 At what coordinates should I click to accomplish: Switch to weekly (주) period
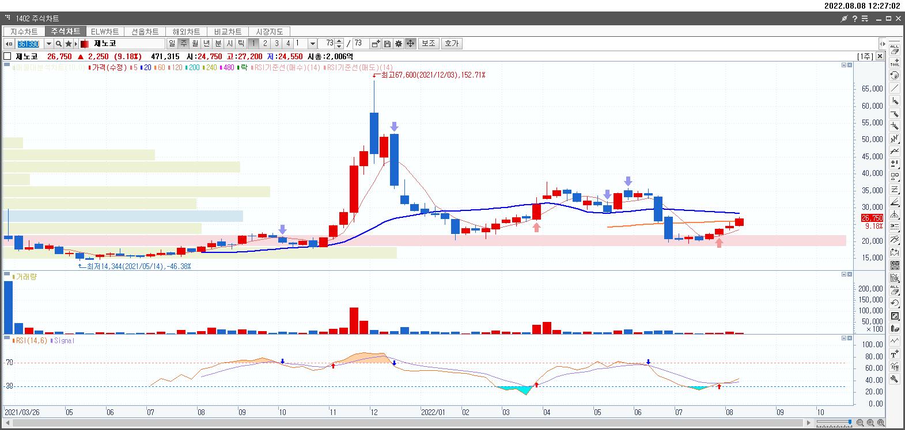pyautogui.click(x=183, y=44)
